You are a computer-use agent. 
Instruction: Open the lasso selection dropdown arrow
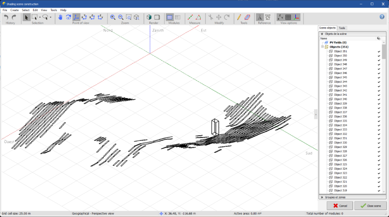pyautogui.click(x=51, y=17)
